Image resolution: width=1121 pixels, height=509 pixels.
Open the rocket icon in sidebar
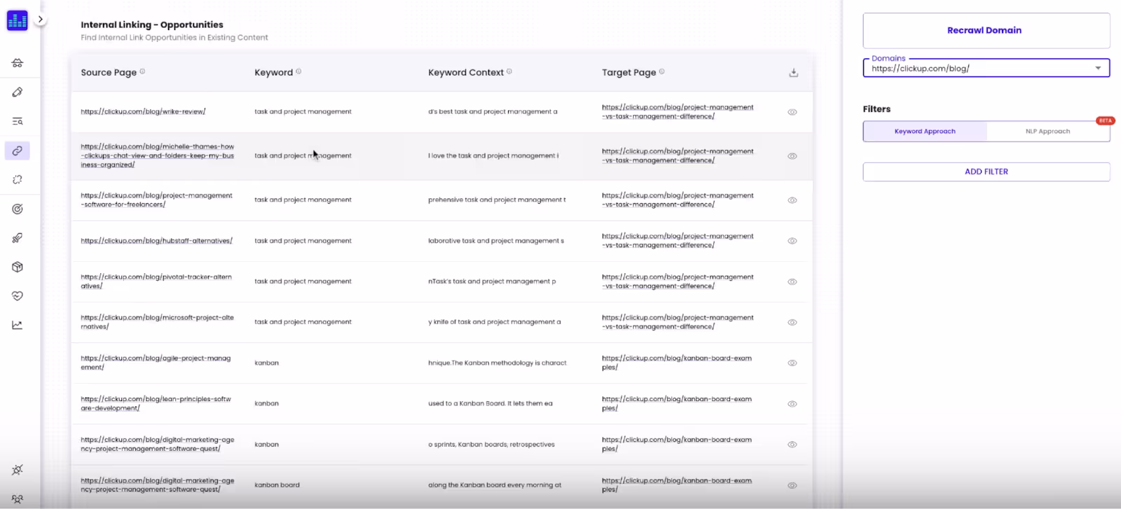[x=18, y=238]
